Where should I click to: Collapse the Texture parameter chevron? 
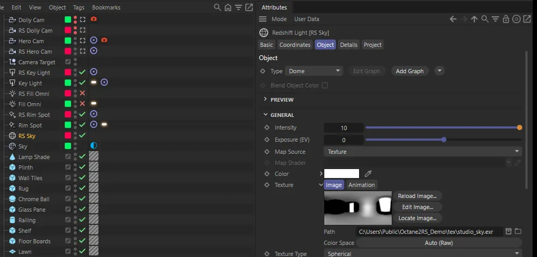pos(321,185)
